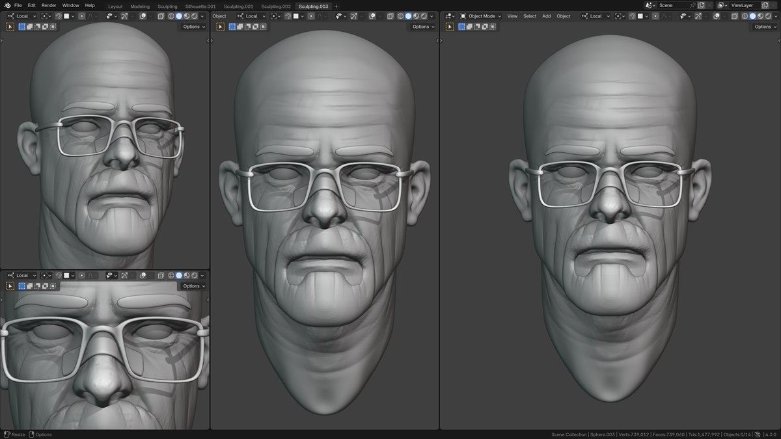This screenshot has height=439, width=781.
Task: Set selection mode to new in right viewport
Action: (461, 27)
